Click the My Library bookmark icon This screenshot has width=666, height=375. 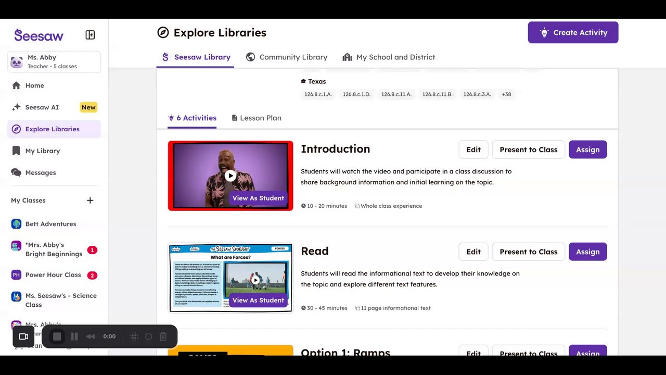(x=16, y=151)
